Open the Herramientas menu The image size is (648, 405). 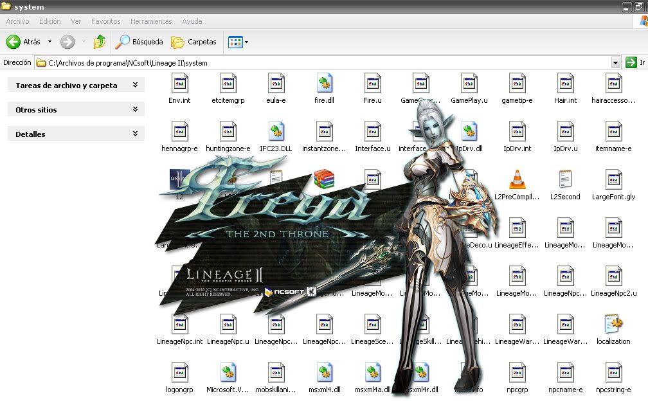tap(151, 21)
